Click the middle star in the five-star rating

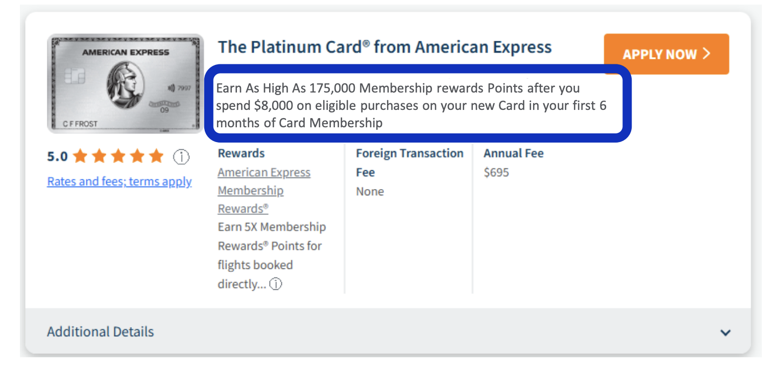coord(118,157)
